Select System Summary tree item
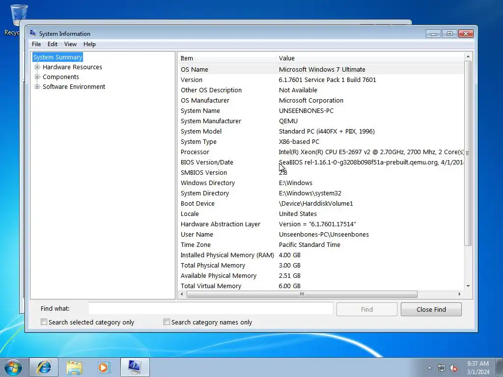Viewport: 503px width, 377px height. [x=58, y=57]
